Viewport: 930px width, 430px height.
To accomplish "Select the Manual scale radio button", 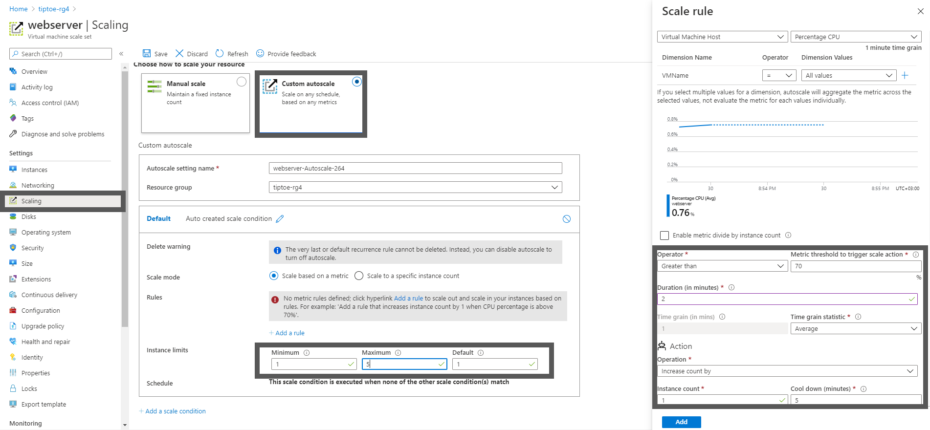I will [x=242, y=82].
